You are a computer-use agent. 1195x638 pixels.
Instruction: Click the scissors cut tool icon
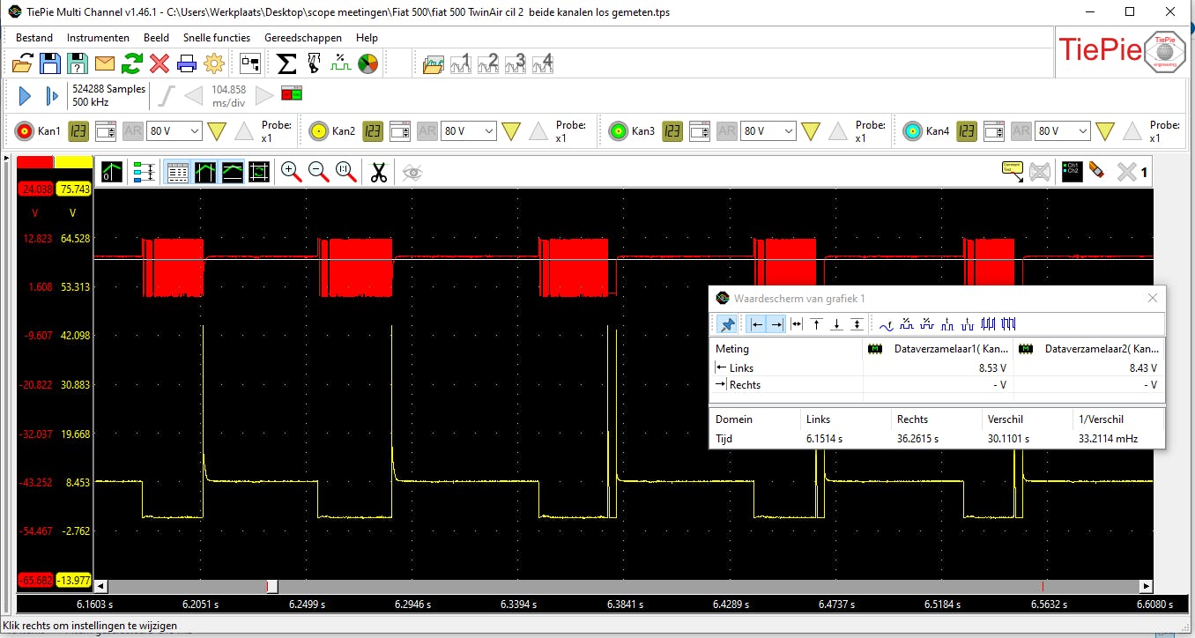pos(379,173)
